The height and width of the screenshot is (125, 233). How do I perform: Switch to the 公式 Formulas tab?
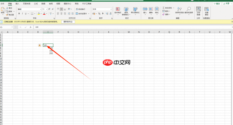pos(36,3)
